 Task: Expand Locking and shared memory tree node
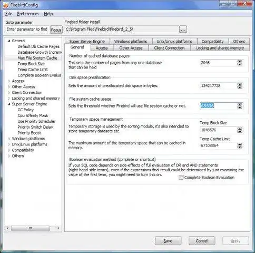click(9, 99)
